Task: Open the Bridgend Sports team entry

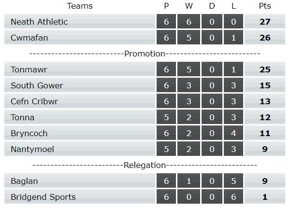Action: (43, 197)
